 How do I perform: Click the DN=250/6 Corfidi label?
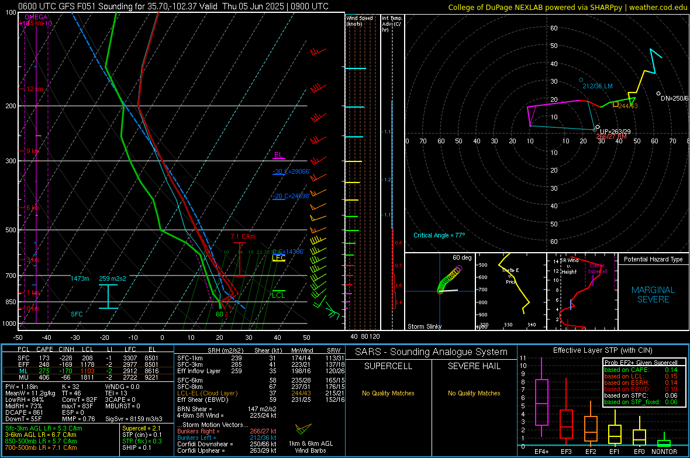pyautogui.click(x=674, y=98)
